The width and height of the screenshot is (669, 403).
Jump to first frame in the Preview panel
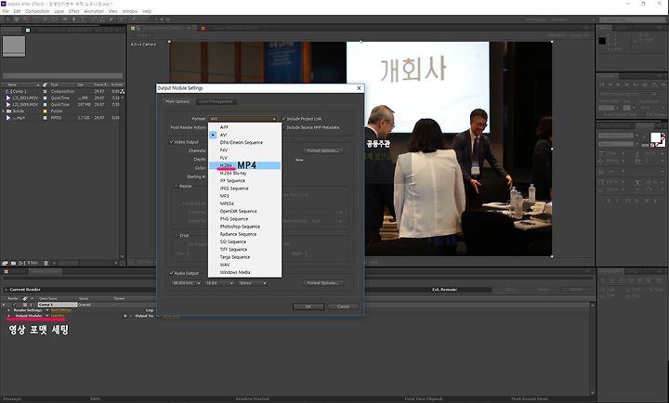pyautogui.click(x=603, y=84)
